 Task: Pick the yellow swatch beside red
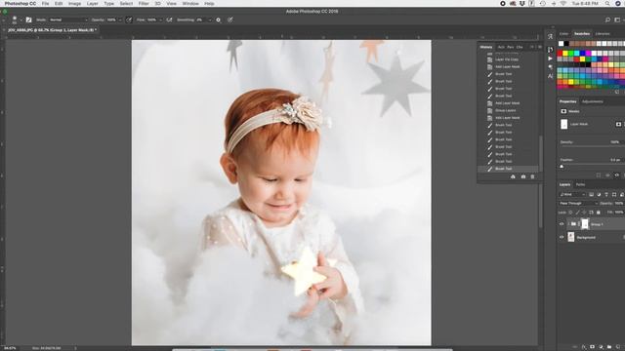[565, 54]
